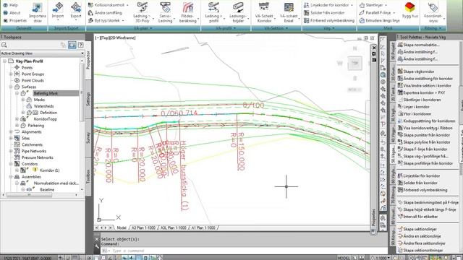Click the Ledning > 3D-Poly tool
Viewport: 463px width, 260px height.
pos(143,12)
